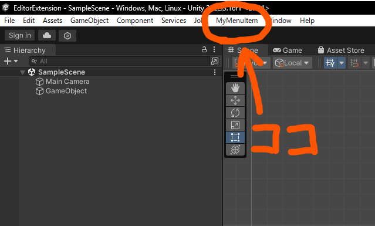Image resolution: width=375 pixels, height=226 pixels.
Task: Click the hexagon Unity version control icon
Action: 67,36
